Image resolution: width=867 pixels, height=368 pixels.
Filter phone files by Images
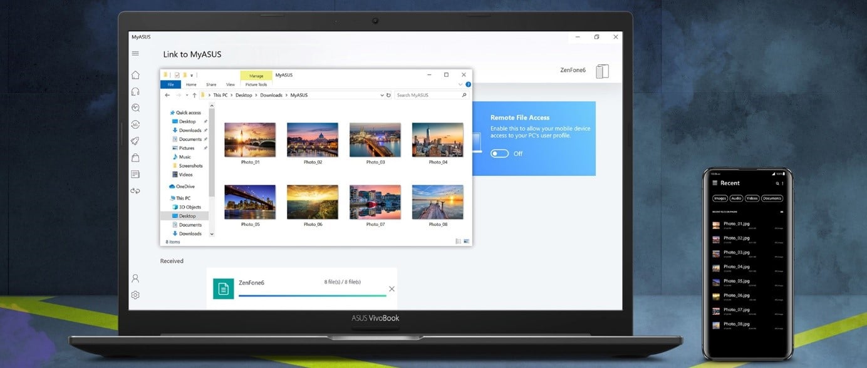pos(720,198)
